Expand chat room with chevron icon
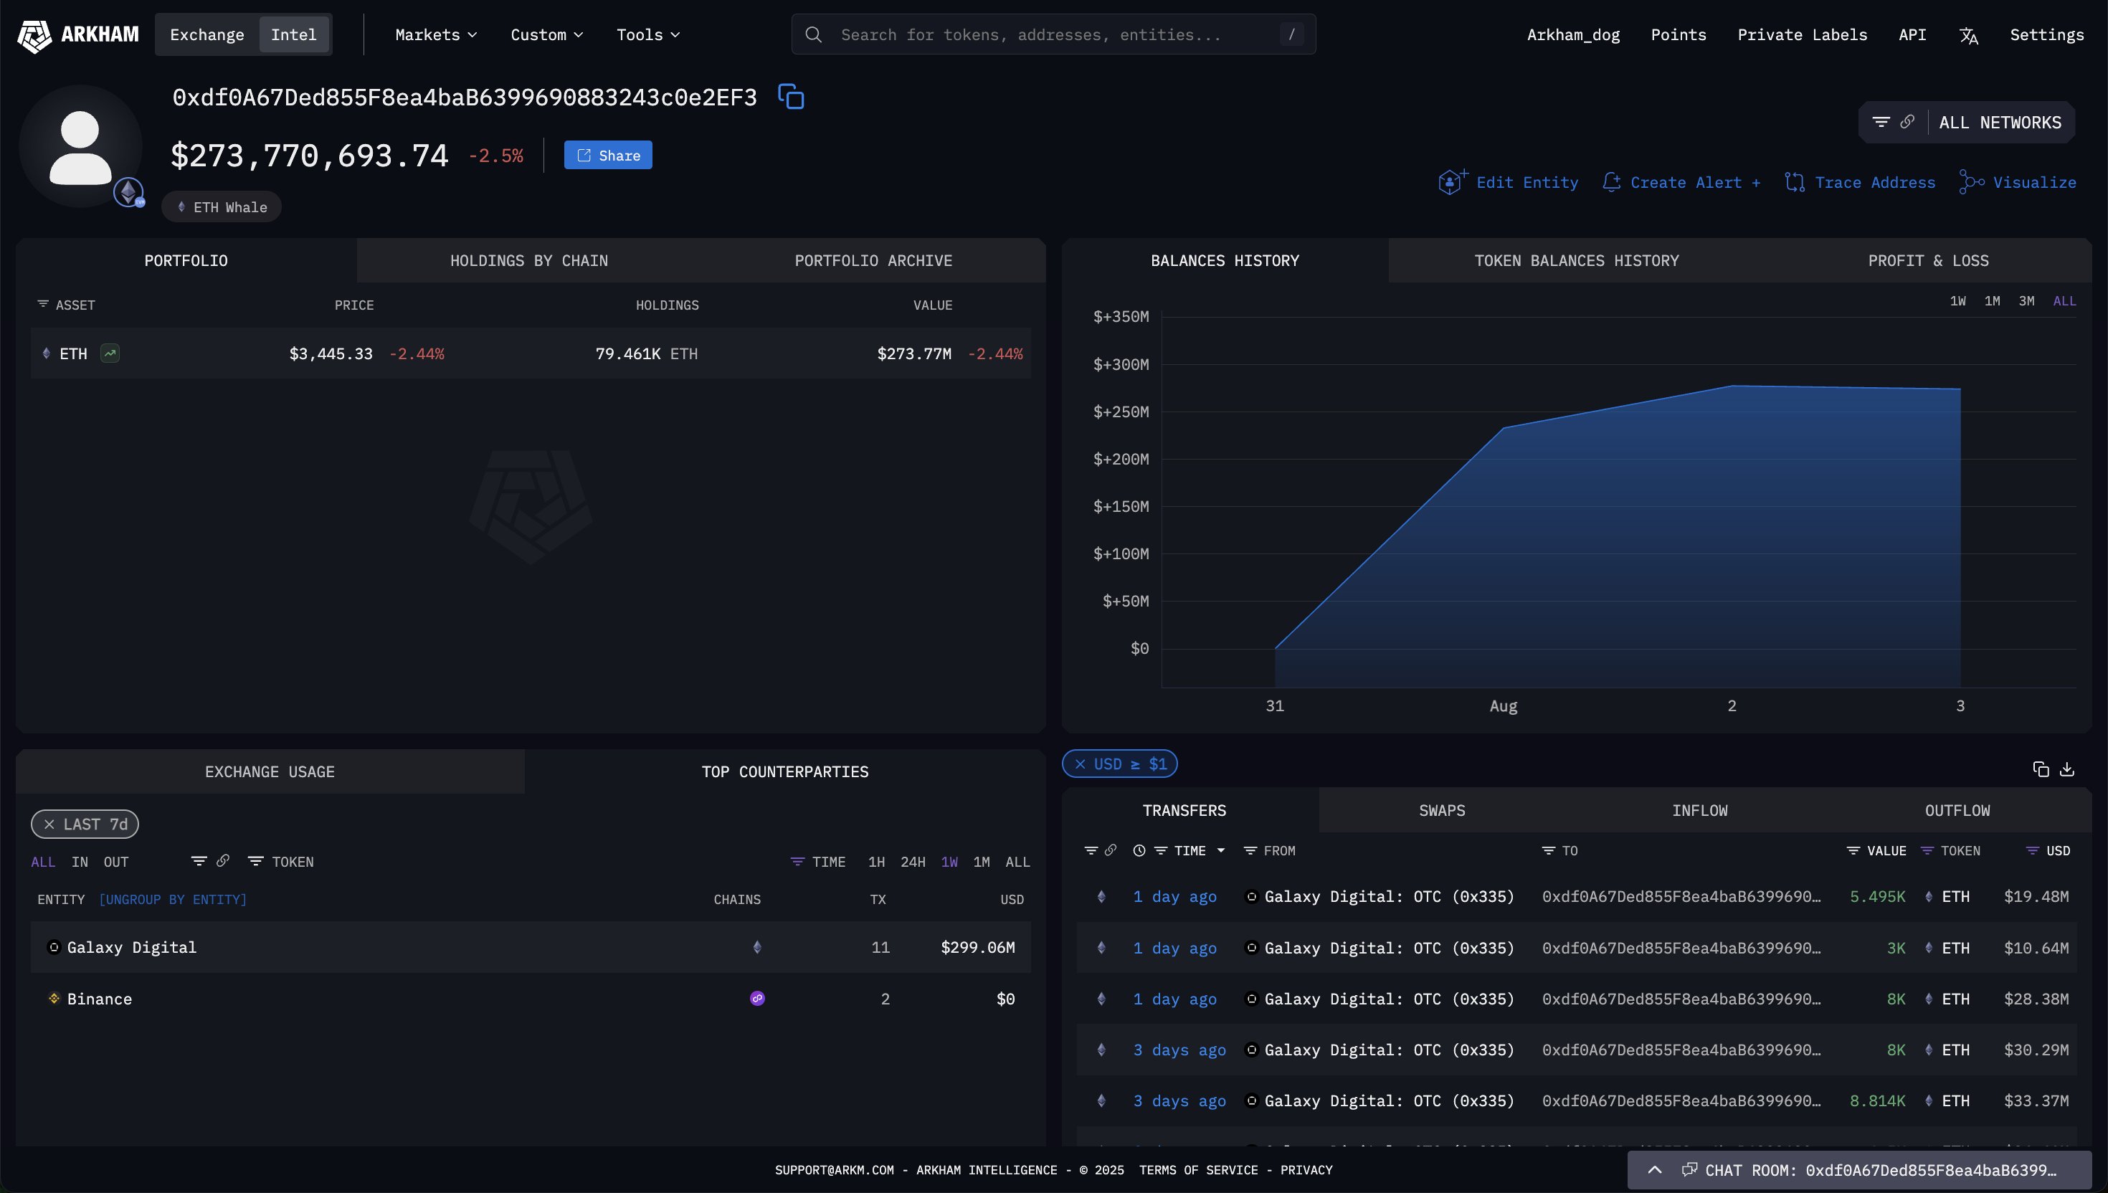Viewport: 2108px width, 1193px height. tap(1654, 1169)
